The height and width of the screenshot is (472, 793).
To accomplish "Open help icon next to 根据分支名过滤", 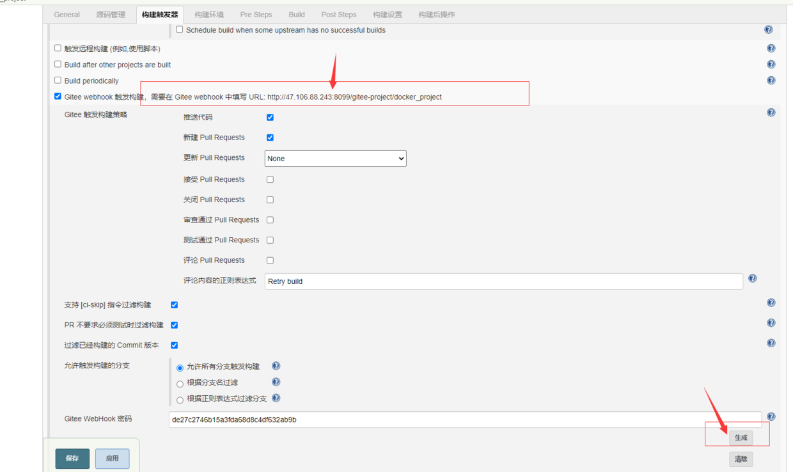I will [276, 382].
